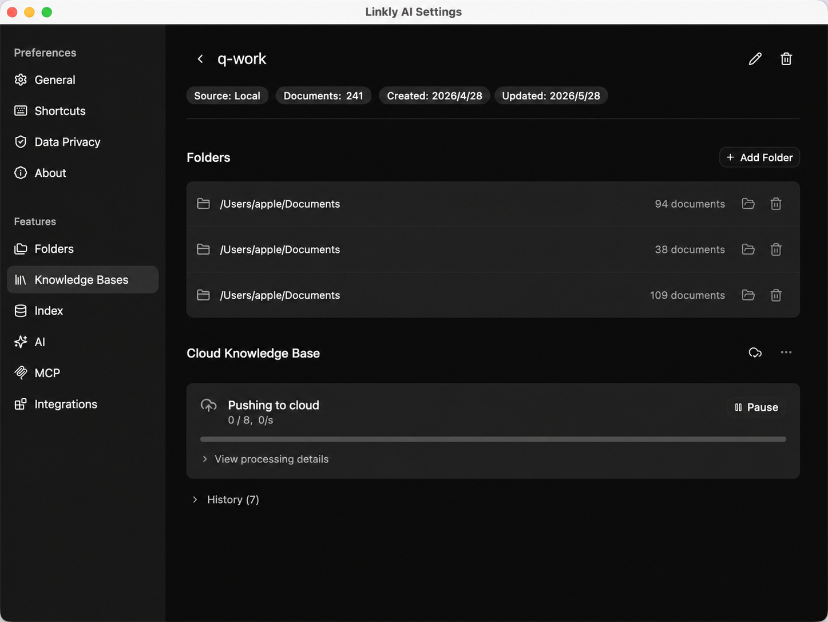Open MCP settings section
The height and width of the screenshot is (622, 828).
[83, 373]
